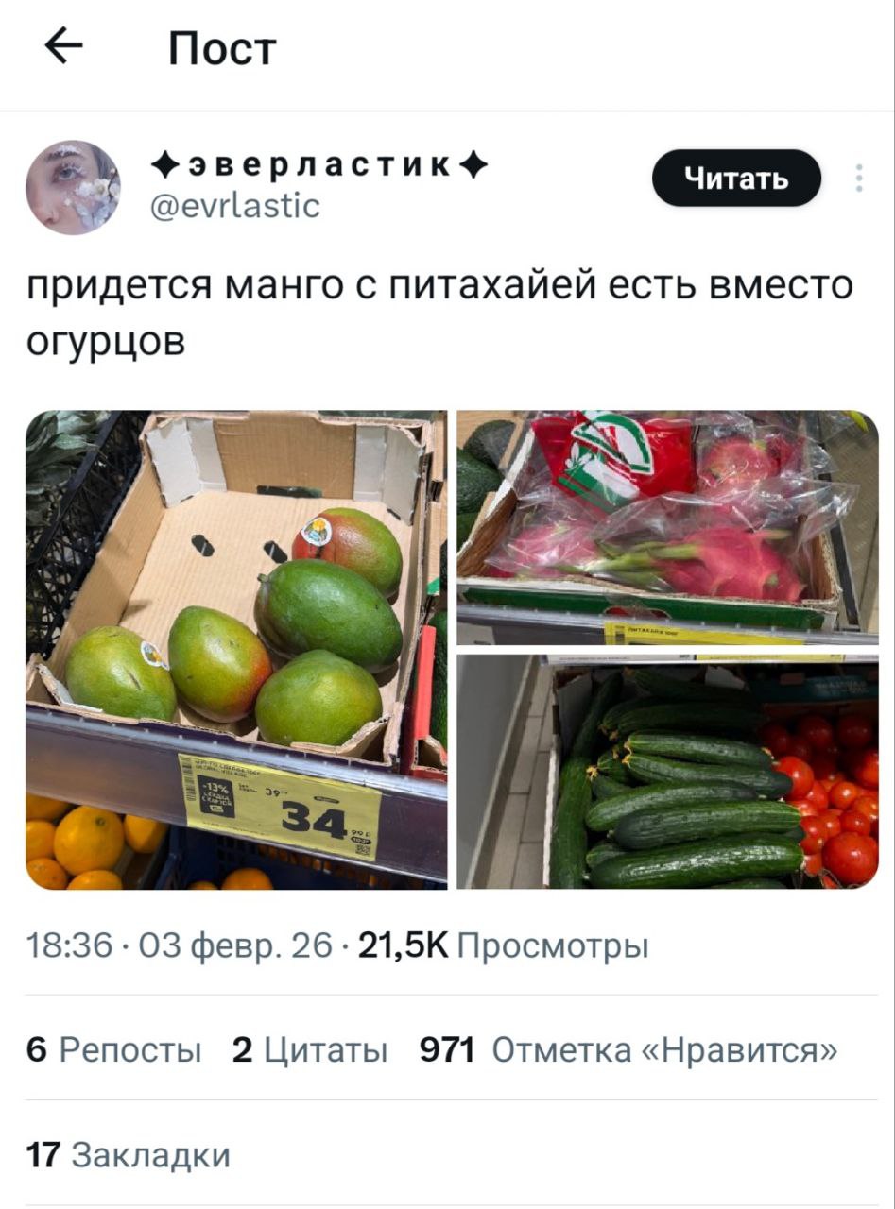Viewport: 895px width, 1209px height.
Task: Open the 17 Закладки count
Action: (x=129, y=1154)
